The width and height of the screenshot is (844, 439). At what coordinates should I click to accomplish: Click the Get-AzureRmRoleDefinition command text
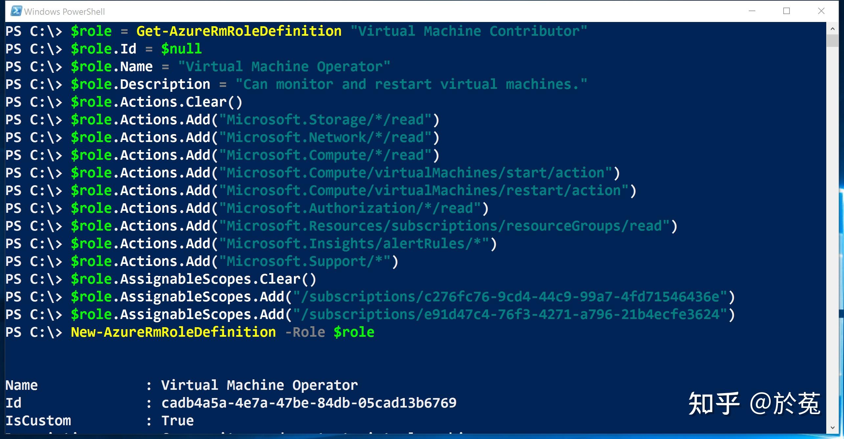pos(239,31)
